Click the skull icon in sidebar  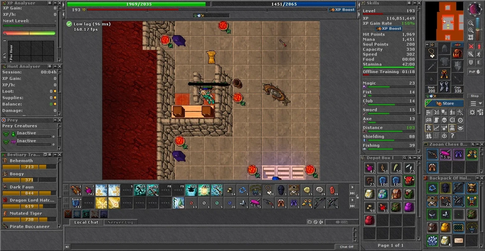point(445,120)
